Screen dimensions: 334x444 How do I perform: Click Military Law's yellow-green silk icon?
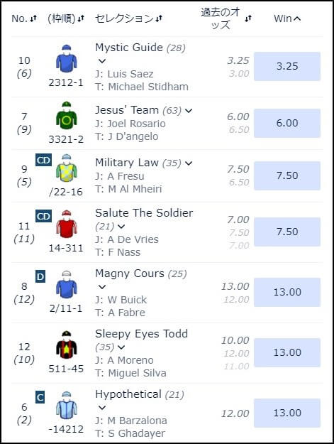tap(66, 168)
